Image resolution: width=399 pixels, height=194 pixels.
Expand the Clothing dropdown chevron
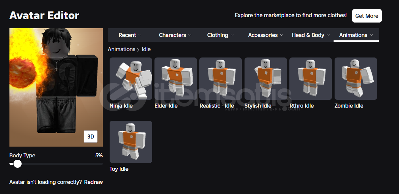(232, 35)
